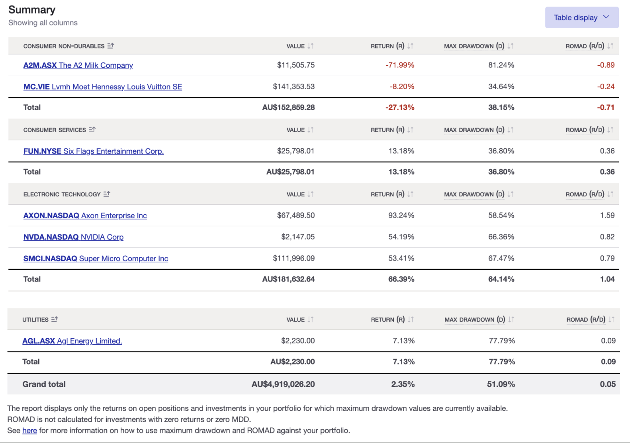
Task: Select the LVMH ROMAD -0.24
Action: coord(606,86)
